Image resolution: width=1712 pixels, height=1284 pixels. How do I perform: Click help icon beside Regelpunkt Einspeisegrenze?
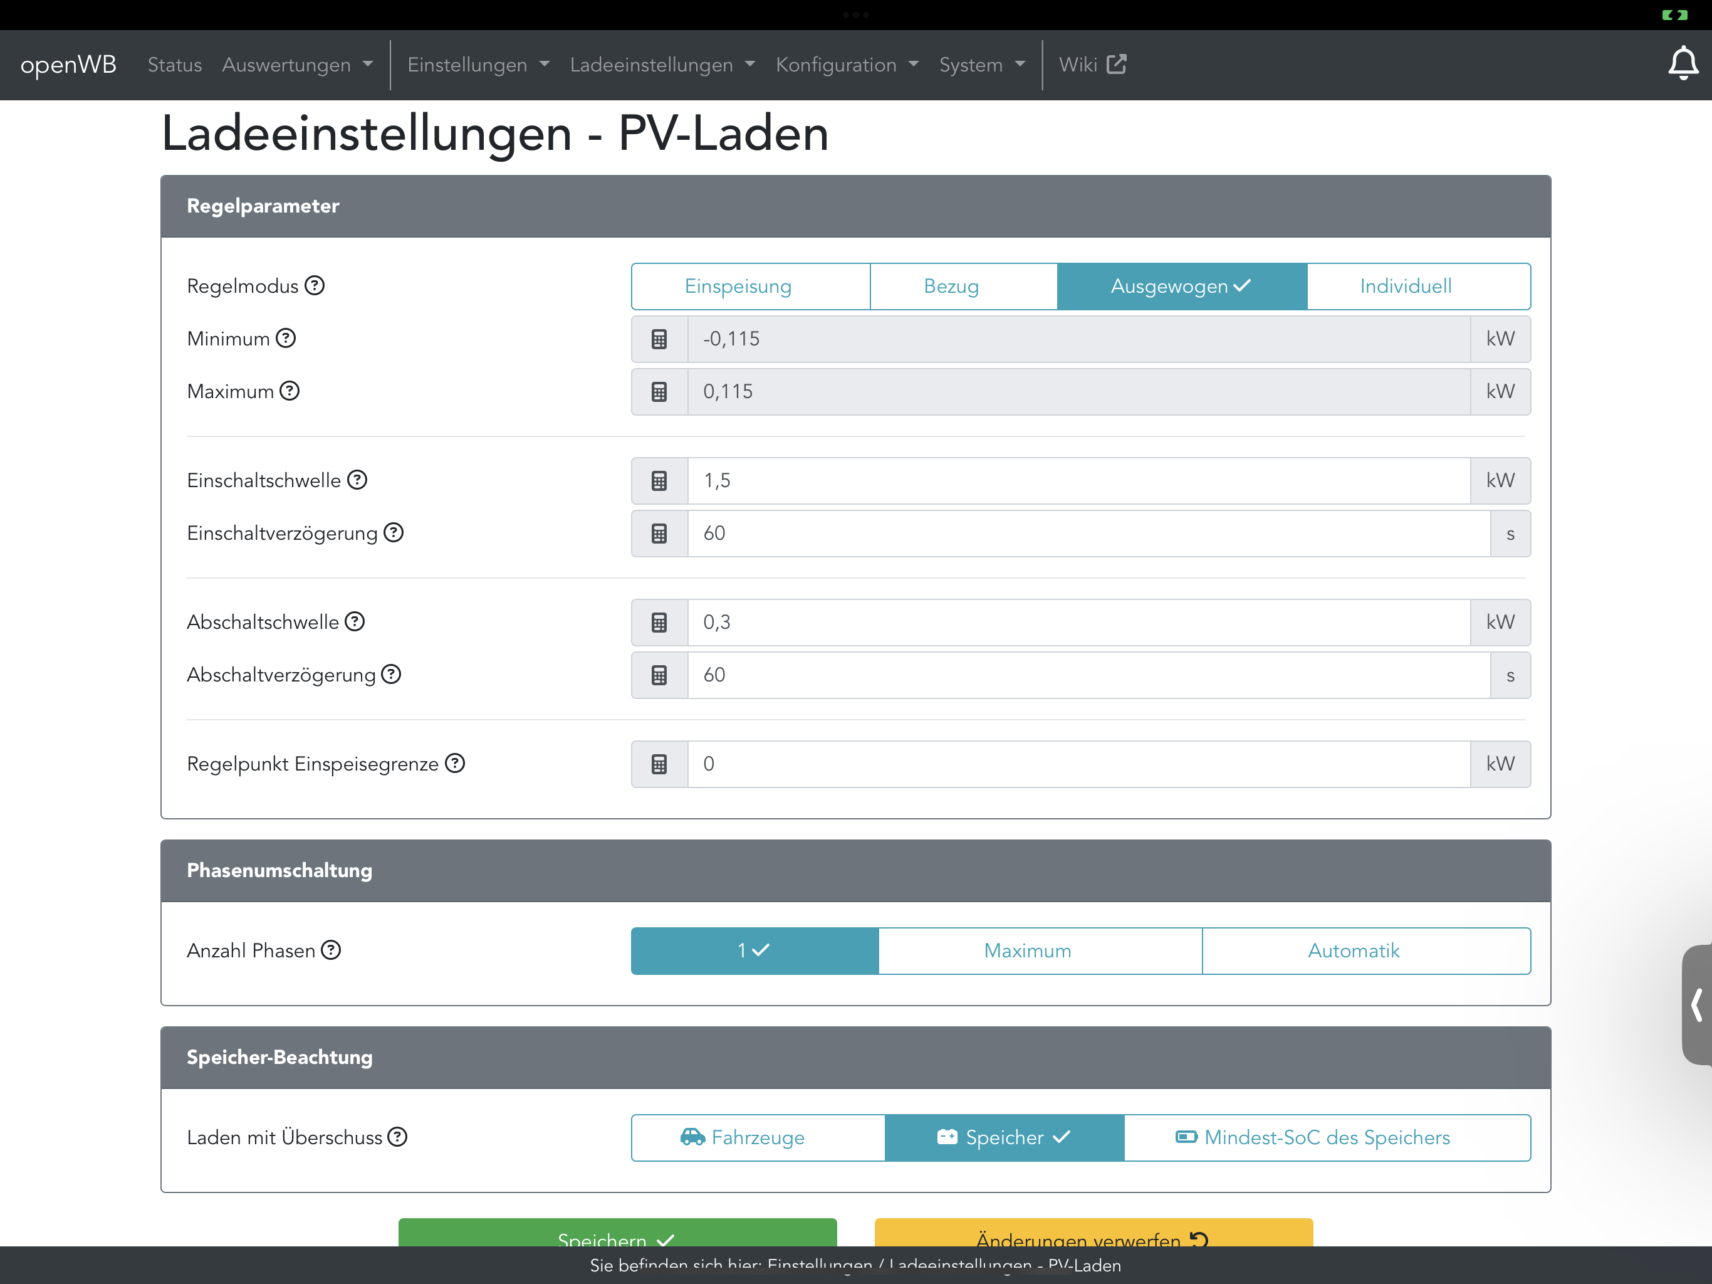455,764
